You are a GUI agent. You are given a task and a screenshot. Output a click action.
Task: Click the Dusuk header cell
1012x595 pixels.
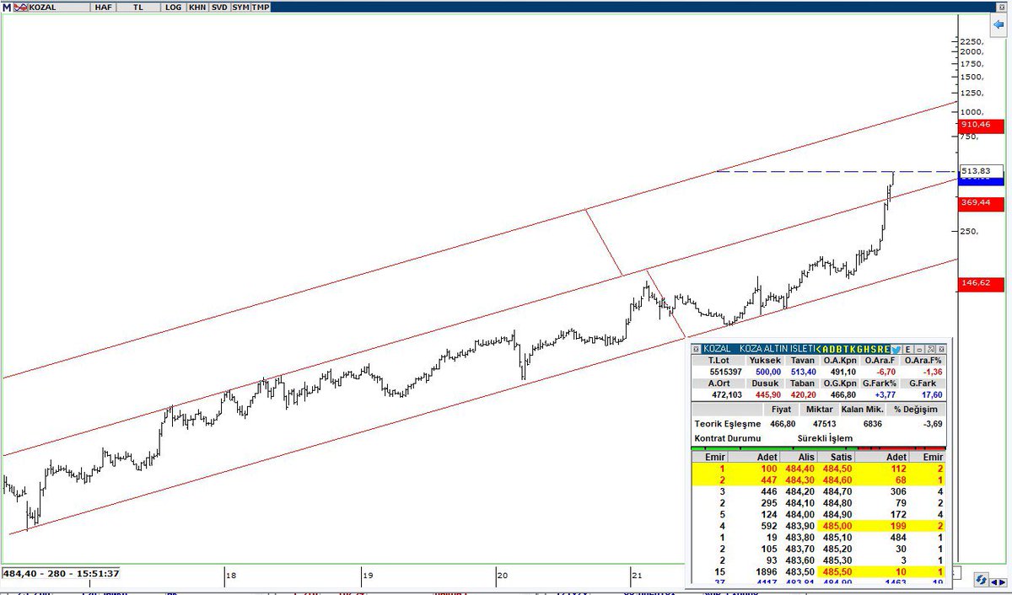tap(765, 383)
